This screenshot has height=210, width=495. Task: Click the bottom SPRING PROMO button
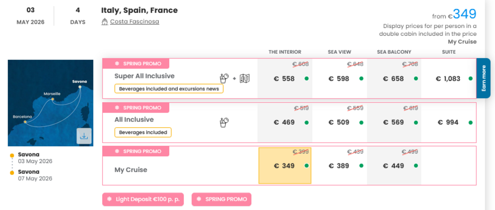(221, 199)
